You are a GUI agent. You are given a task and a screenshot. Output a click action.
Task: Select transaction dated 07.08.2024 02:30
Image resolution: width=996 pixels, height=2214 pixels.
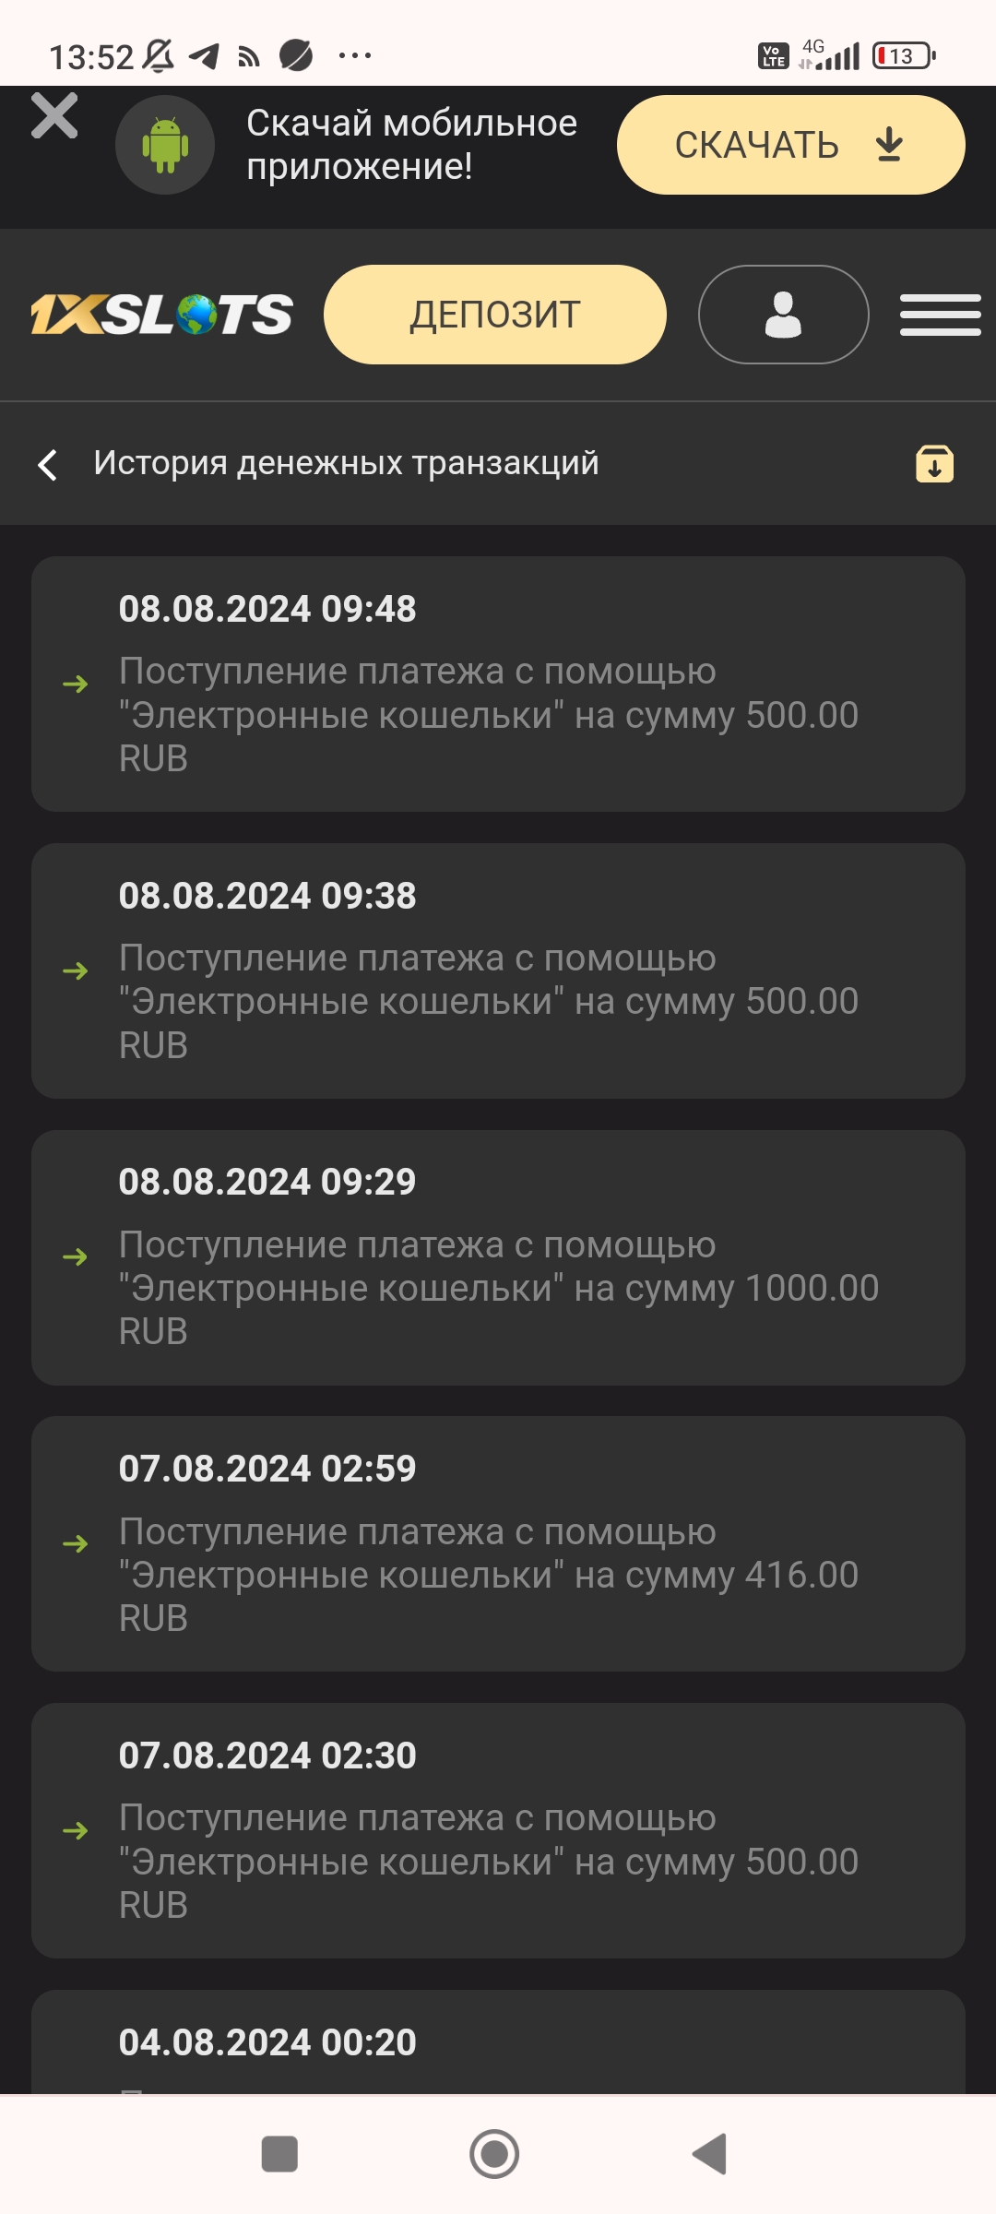point(498,1830)
